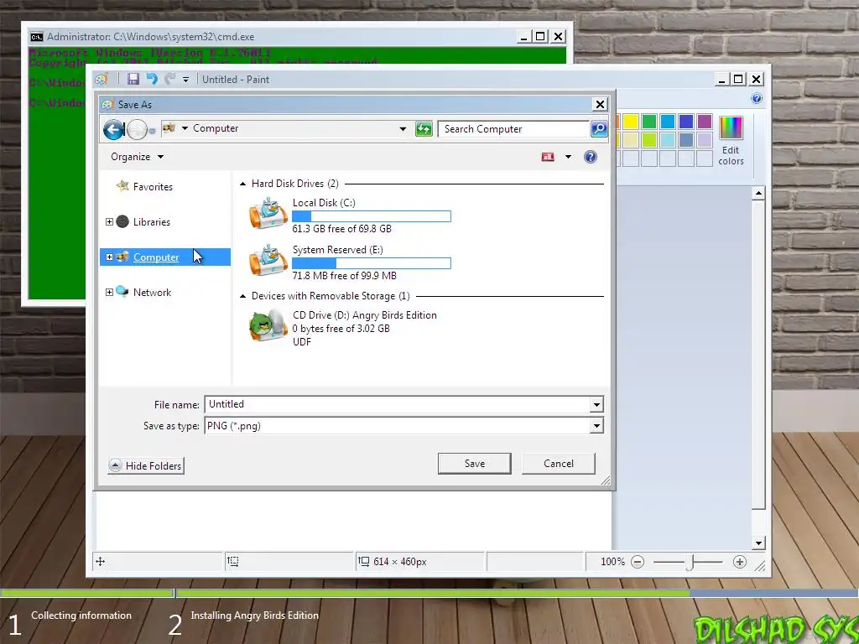
Task: Click the '61.3 GB free of 69.8 GB' text
Action: tap(342, 229)
